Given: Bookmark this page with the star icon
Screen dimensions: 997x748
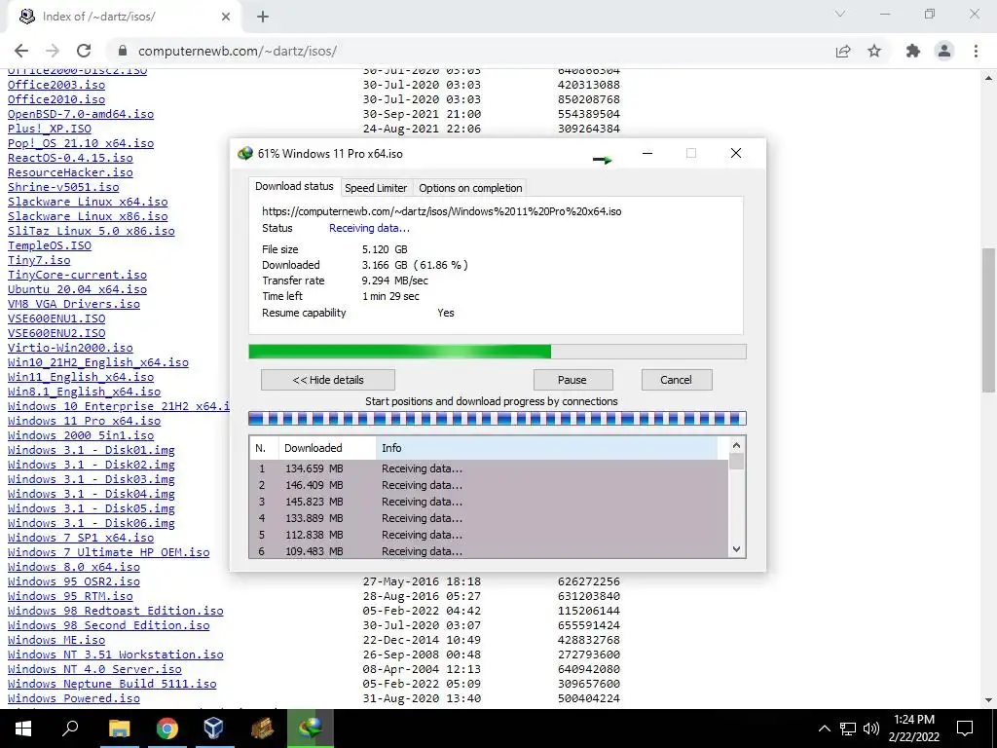Looking at the screenshot, I should (875, 51).
